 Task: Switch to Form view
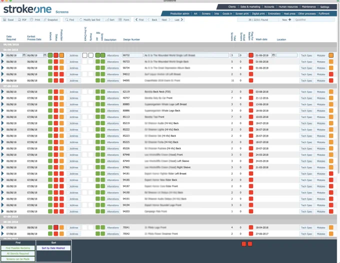[x=124, y=19]
